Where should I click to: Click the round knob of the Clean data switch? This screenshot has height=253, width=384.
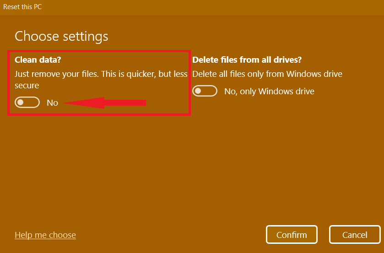(21, 102)
